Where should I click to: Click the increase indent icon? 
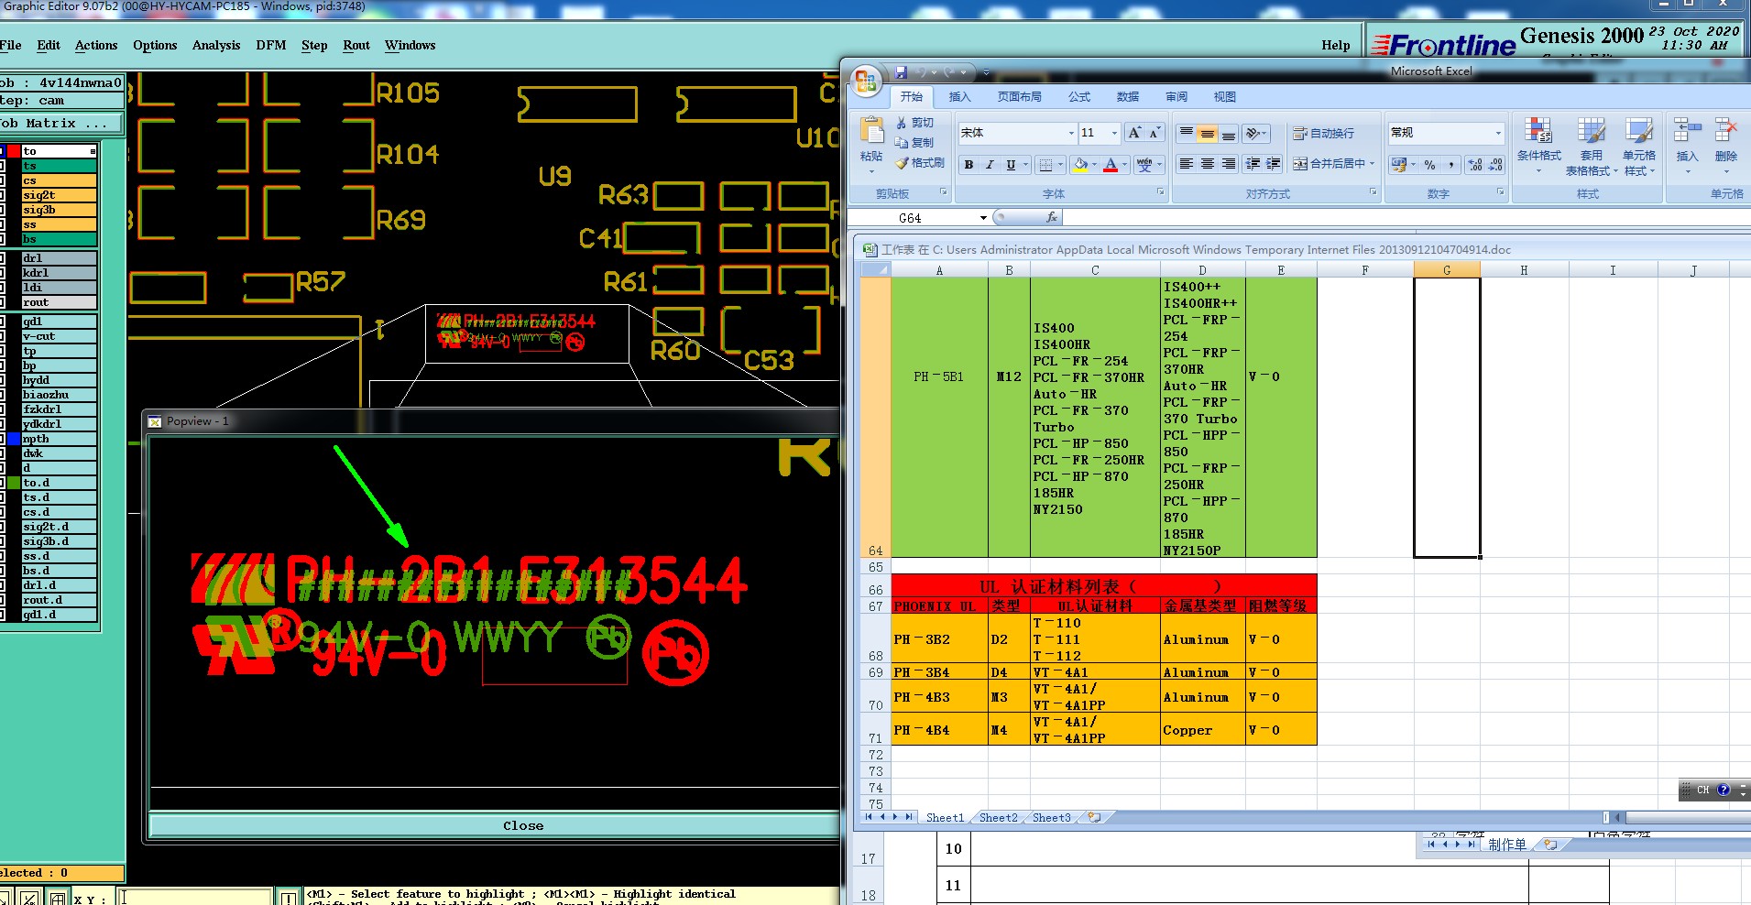tap(1274, 164)
